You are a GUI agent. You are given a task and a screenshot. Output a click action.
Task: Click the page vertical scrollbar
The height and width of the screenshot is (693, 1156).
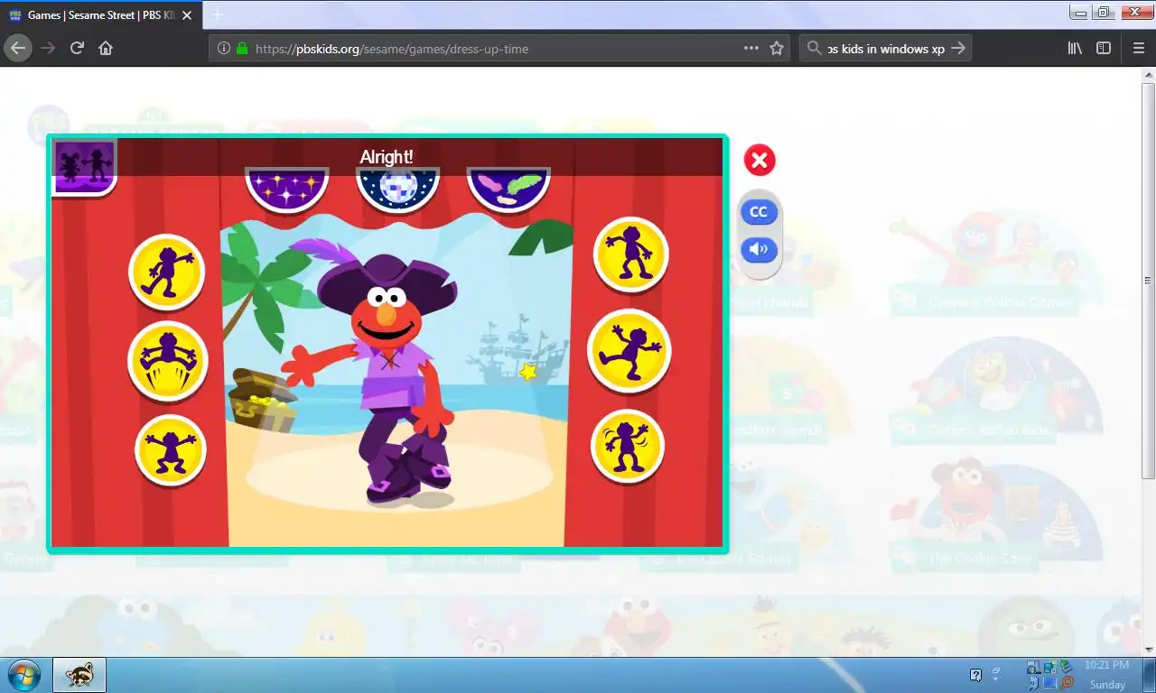click(1148, 281)
